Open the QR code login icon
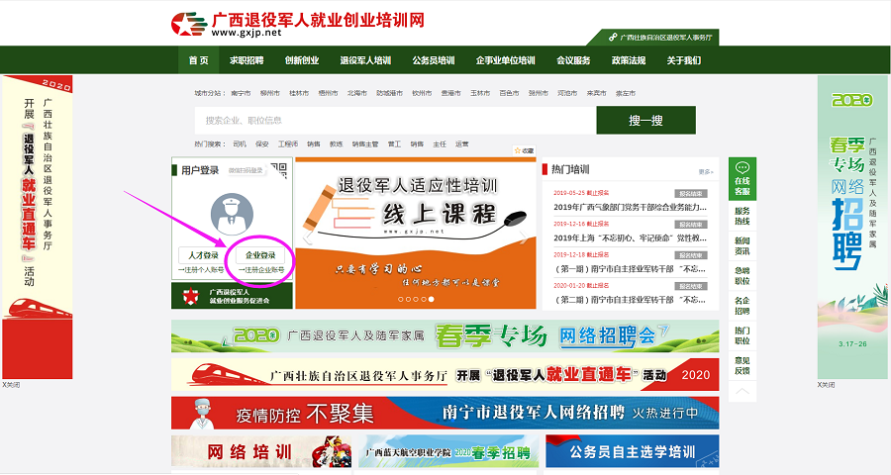 tap(279, 170)
